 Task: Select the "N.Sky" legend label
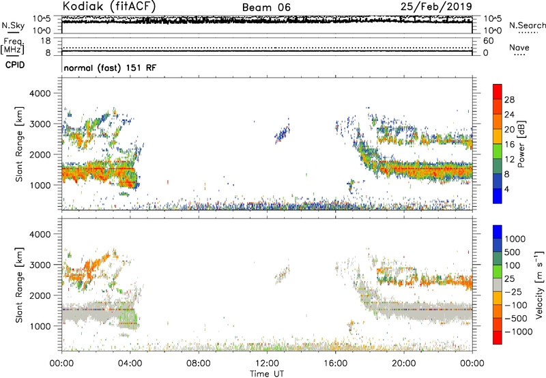[13, 25]
